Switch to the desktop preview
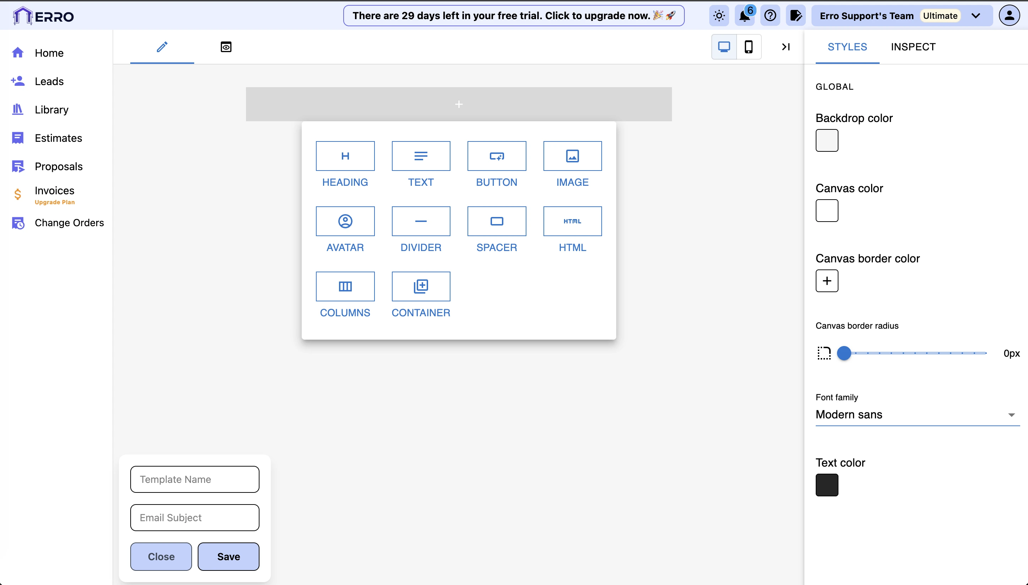 coord(724,47)
